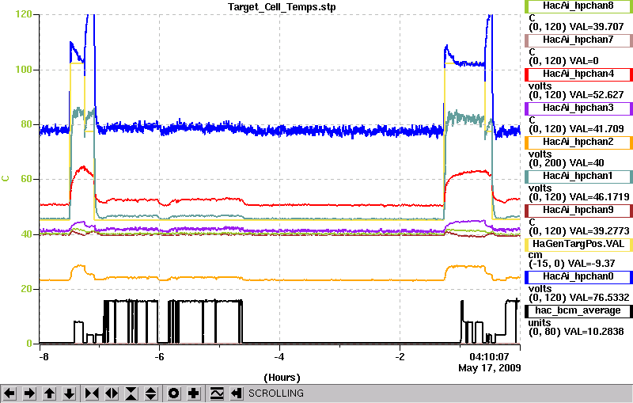Click the VAL=46.1719 readout for hpchan1
The height and width of the screenshot is (403, 633).
click(599, 197)
